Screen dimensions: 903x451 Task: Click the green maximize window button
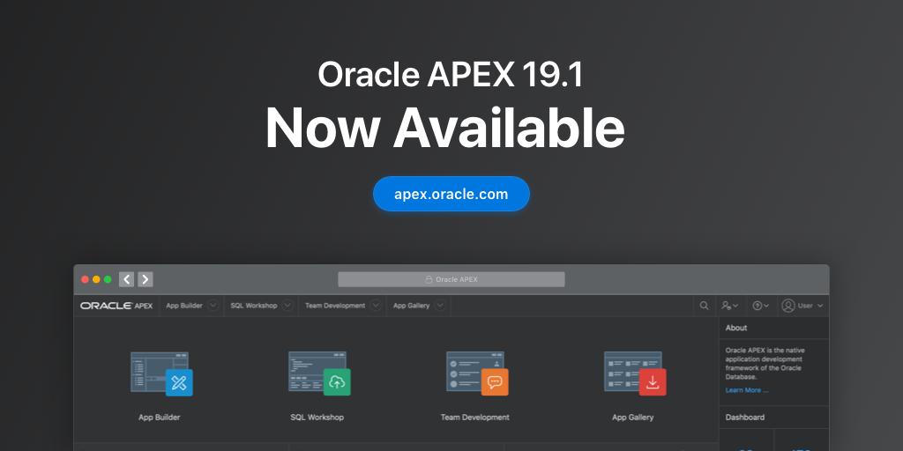108,279
